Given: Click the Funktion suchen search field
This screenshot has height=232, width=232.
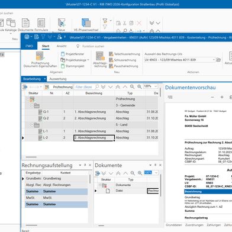Looking at the screenshot, I should pos(93,46).
